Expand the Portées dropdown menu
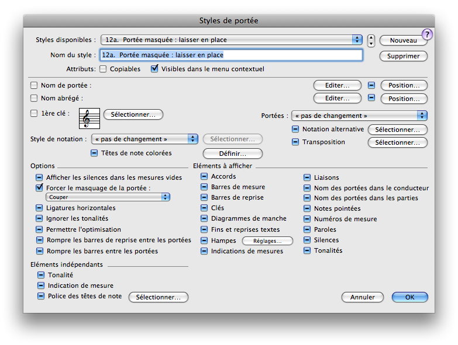This screenshot has height=345, width=458. 359,116
